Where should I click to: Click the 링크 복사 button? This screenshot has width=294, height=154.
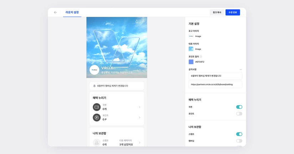[217, 12]
